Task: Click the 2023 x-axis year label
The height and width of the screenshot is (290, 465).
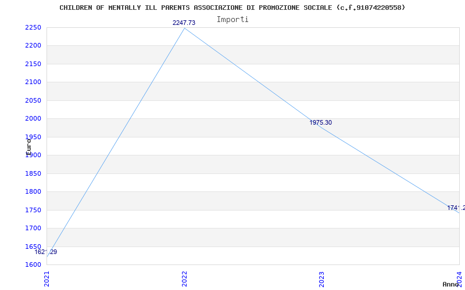Action: coord(322,280)
